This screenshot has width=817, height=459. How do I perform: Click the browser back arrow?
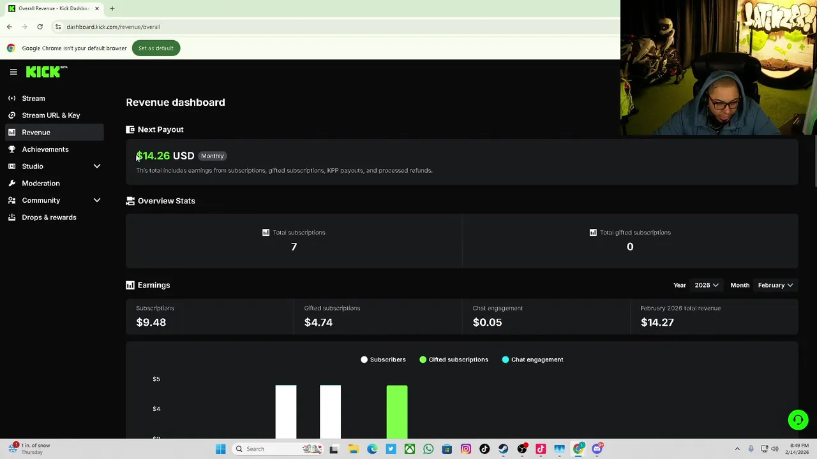click(x=10, y=27)
